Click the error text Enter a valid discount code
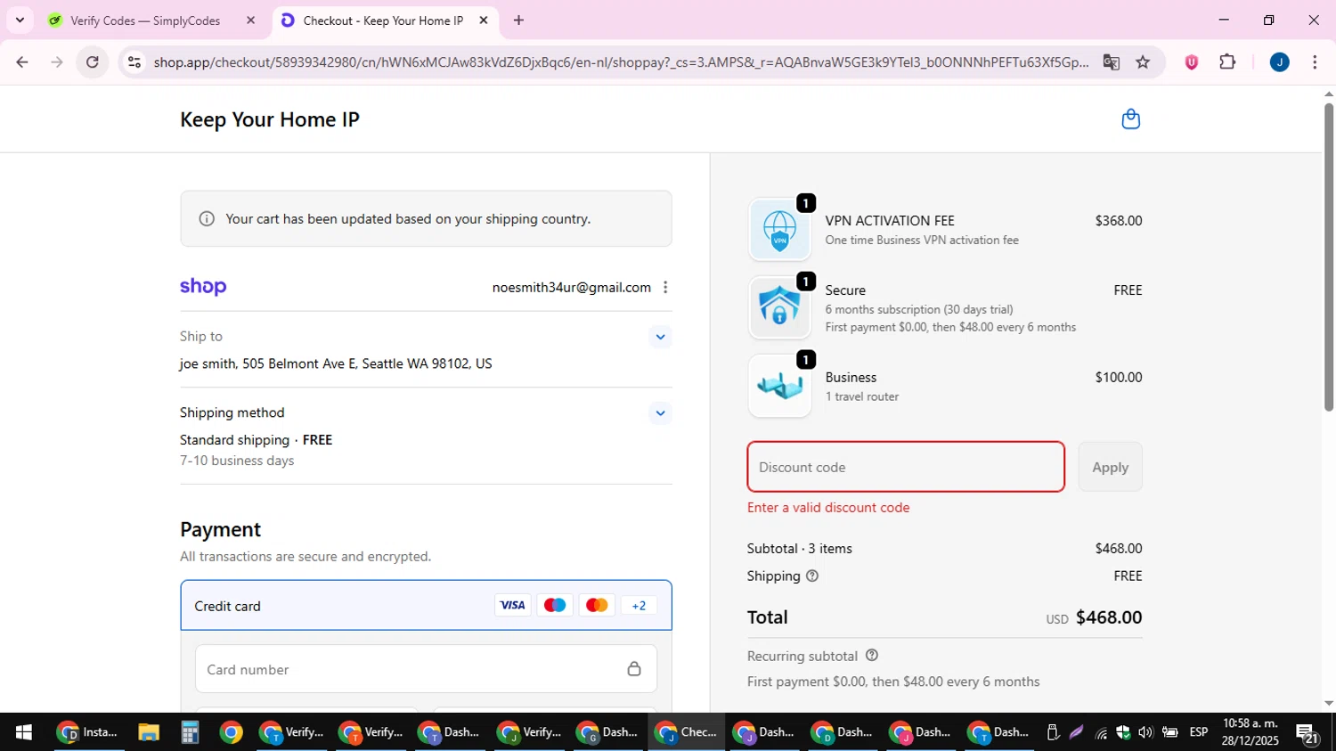 828,508
